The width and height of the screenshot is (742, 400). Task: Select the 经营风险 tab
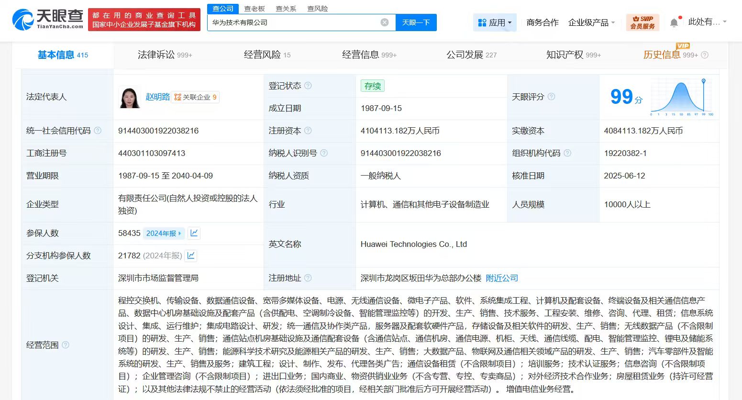point(267,55)
